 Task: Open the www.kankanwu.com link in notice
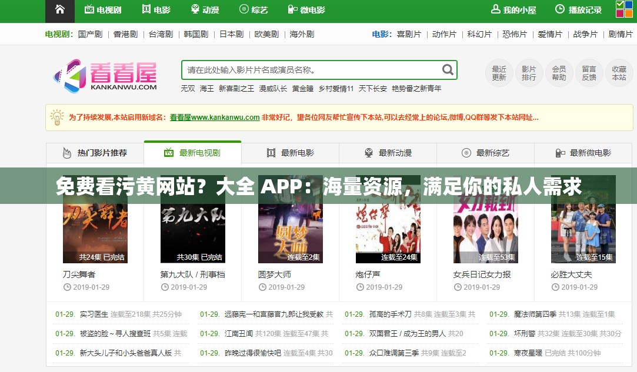tap(215, 118)
